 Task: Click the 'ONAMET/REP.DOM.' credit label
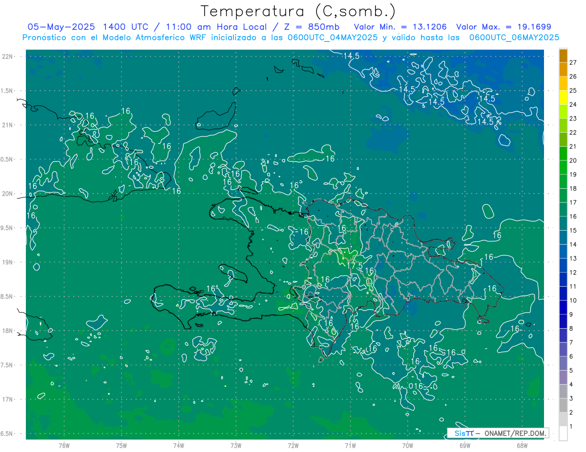point(516,433)
